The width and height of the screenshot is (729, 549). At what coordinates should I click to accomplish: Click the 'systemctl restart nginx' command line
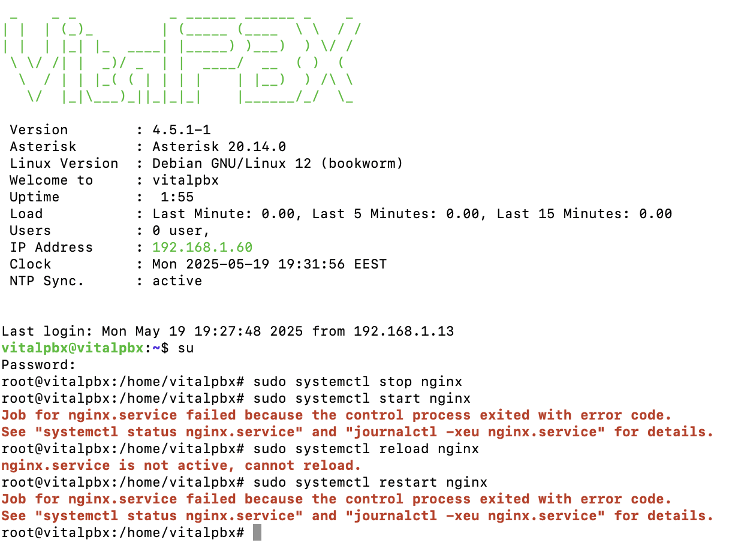(244, 482)
